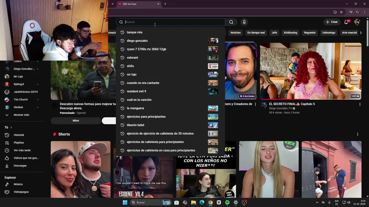Select suggestion 'shifu'

tap(170, 66)
